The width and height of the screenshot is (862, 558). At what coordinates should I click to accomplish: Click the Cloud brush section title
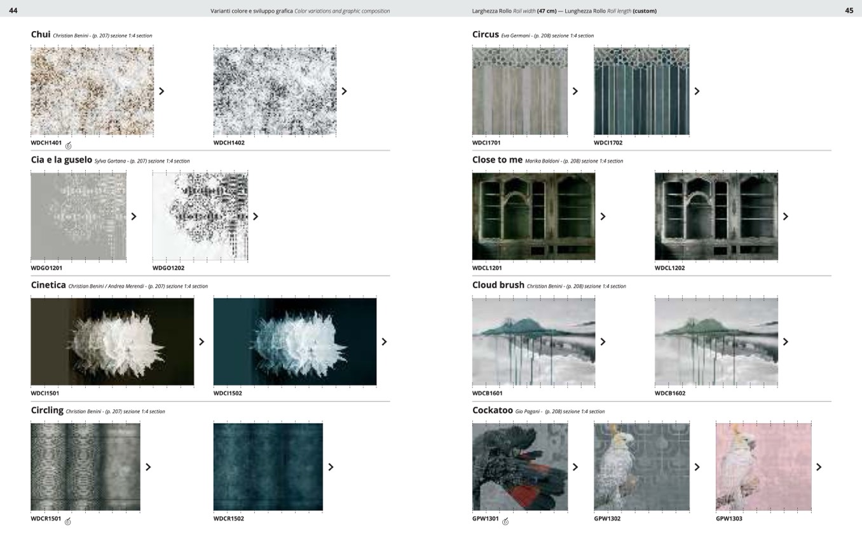498,285
